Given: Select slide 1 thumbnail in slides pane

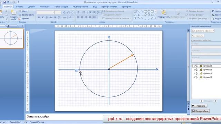Looking at the screenshot, I should pos(11,38).
